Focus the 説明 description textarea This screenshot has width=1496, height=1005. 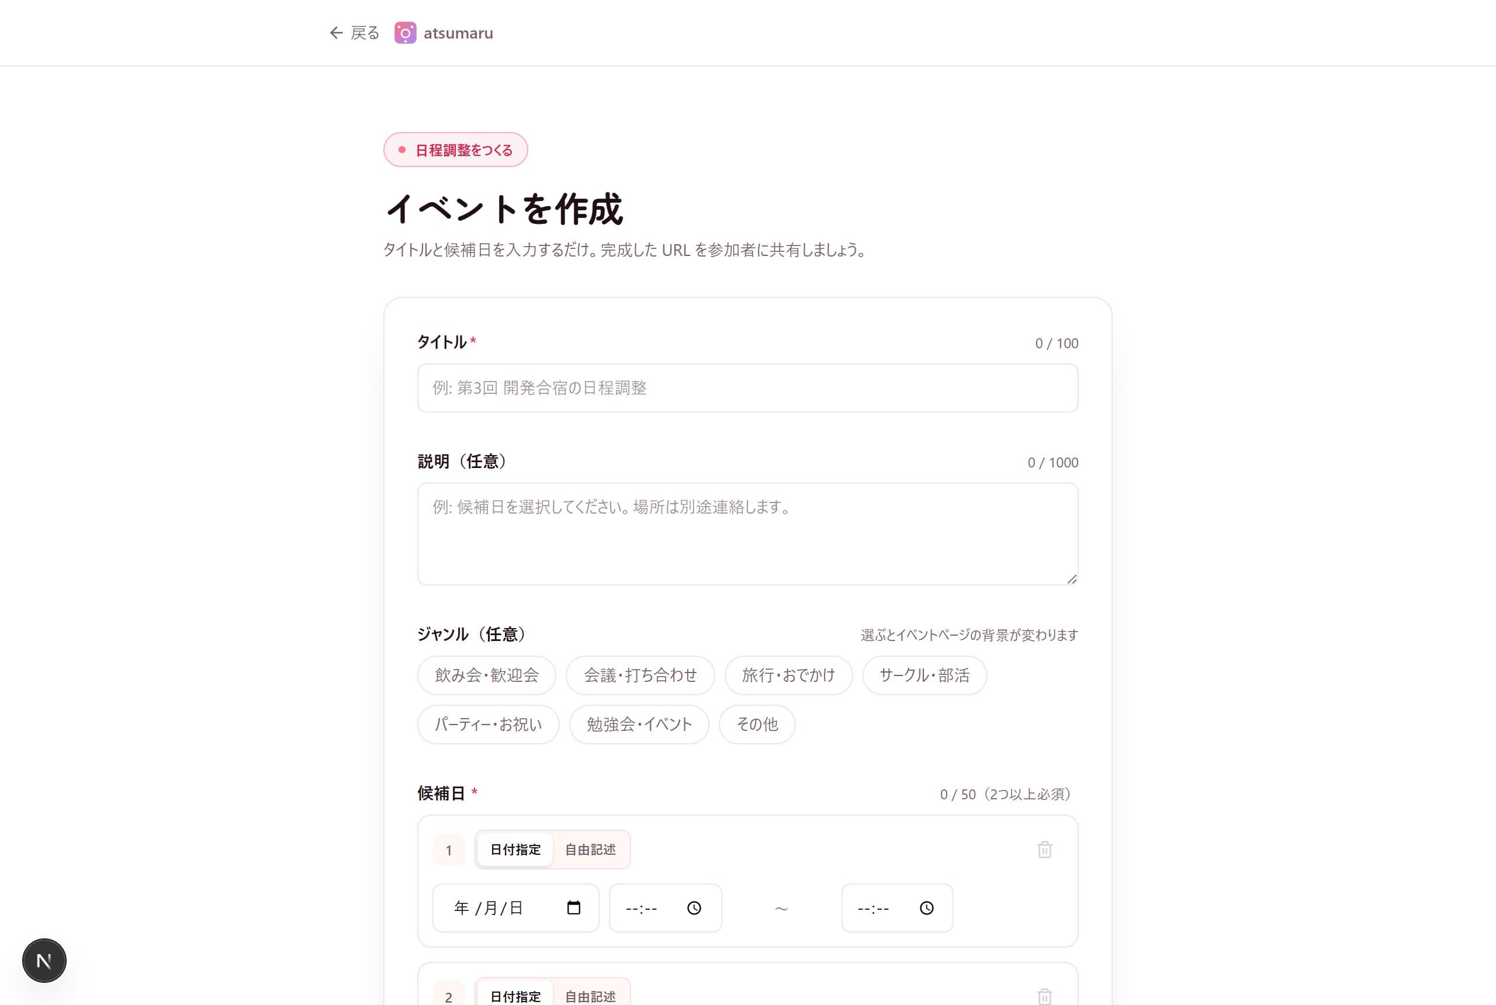click(747, 534)
